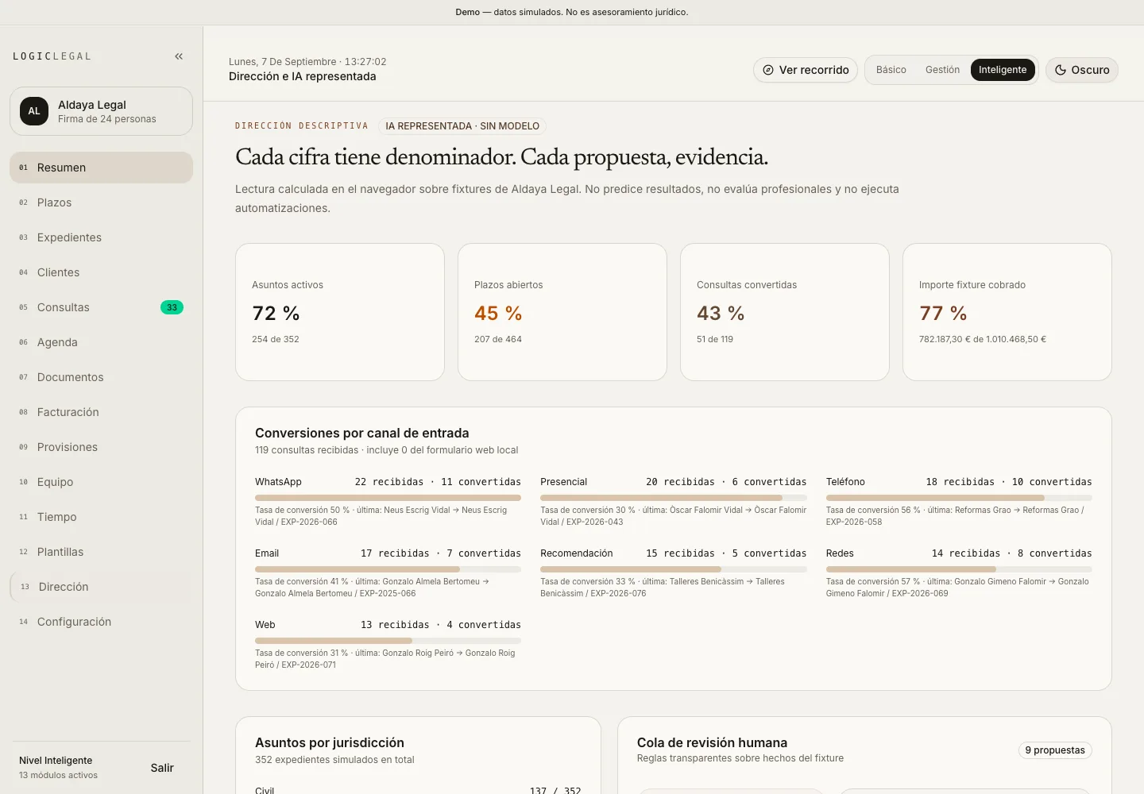Click the Recomendación channel label

(577, 553)
